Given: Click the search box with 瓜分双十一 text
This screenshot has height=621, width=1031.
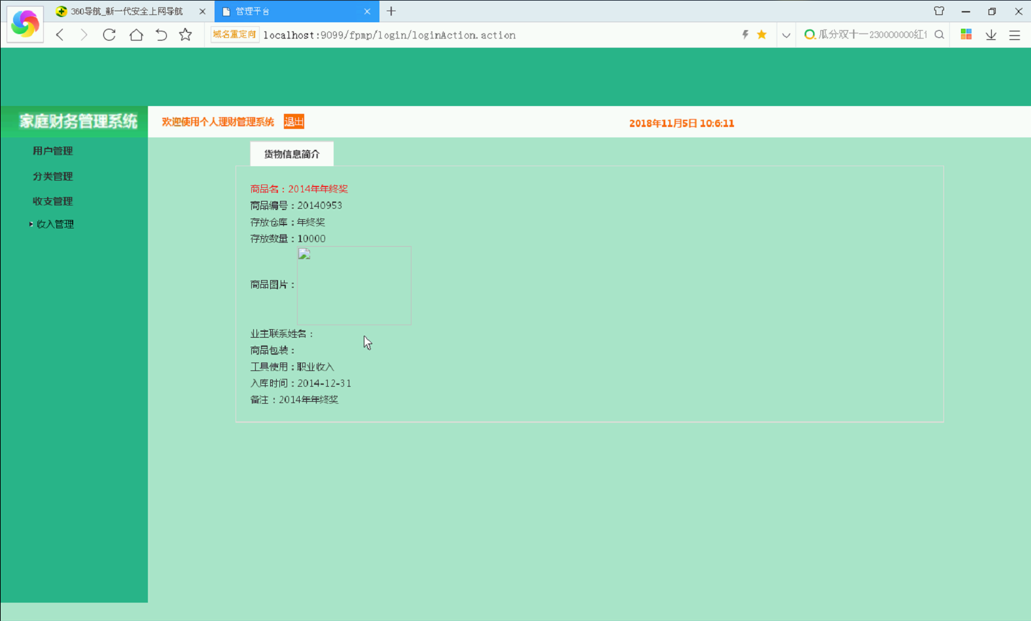Looking at the screenshot, I should tap(873, 35).
